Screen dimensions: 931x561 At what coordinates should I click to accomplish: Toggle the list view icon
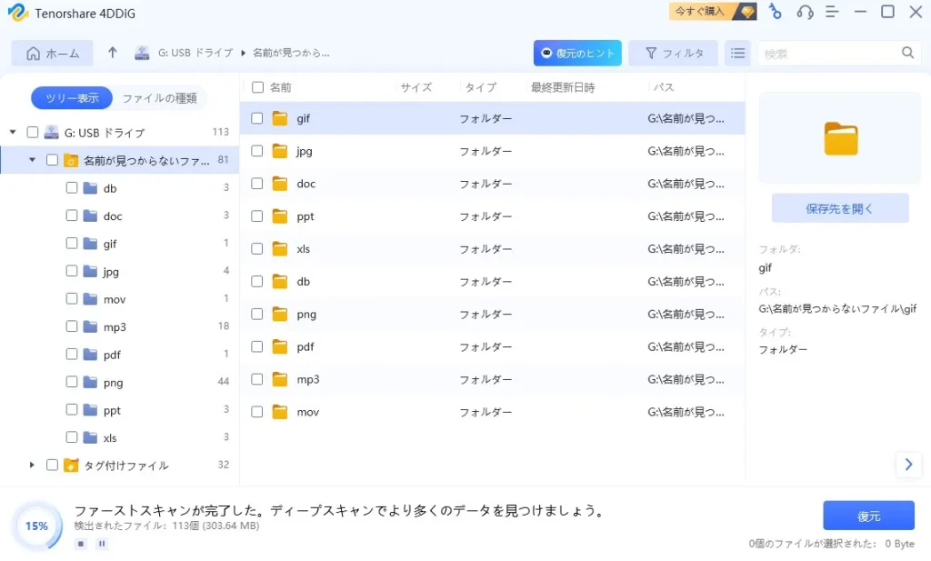tap(737, 54)
